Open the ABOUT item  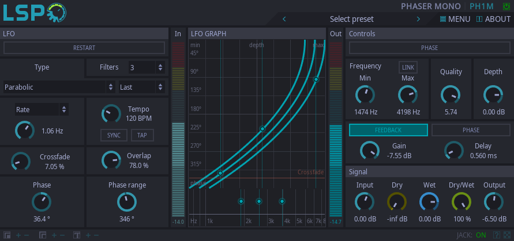point(493,20)
